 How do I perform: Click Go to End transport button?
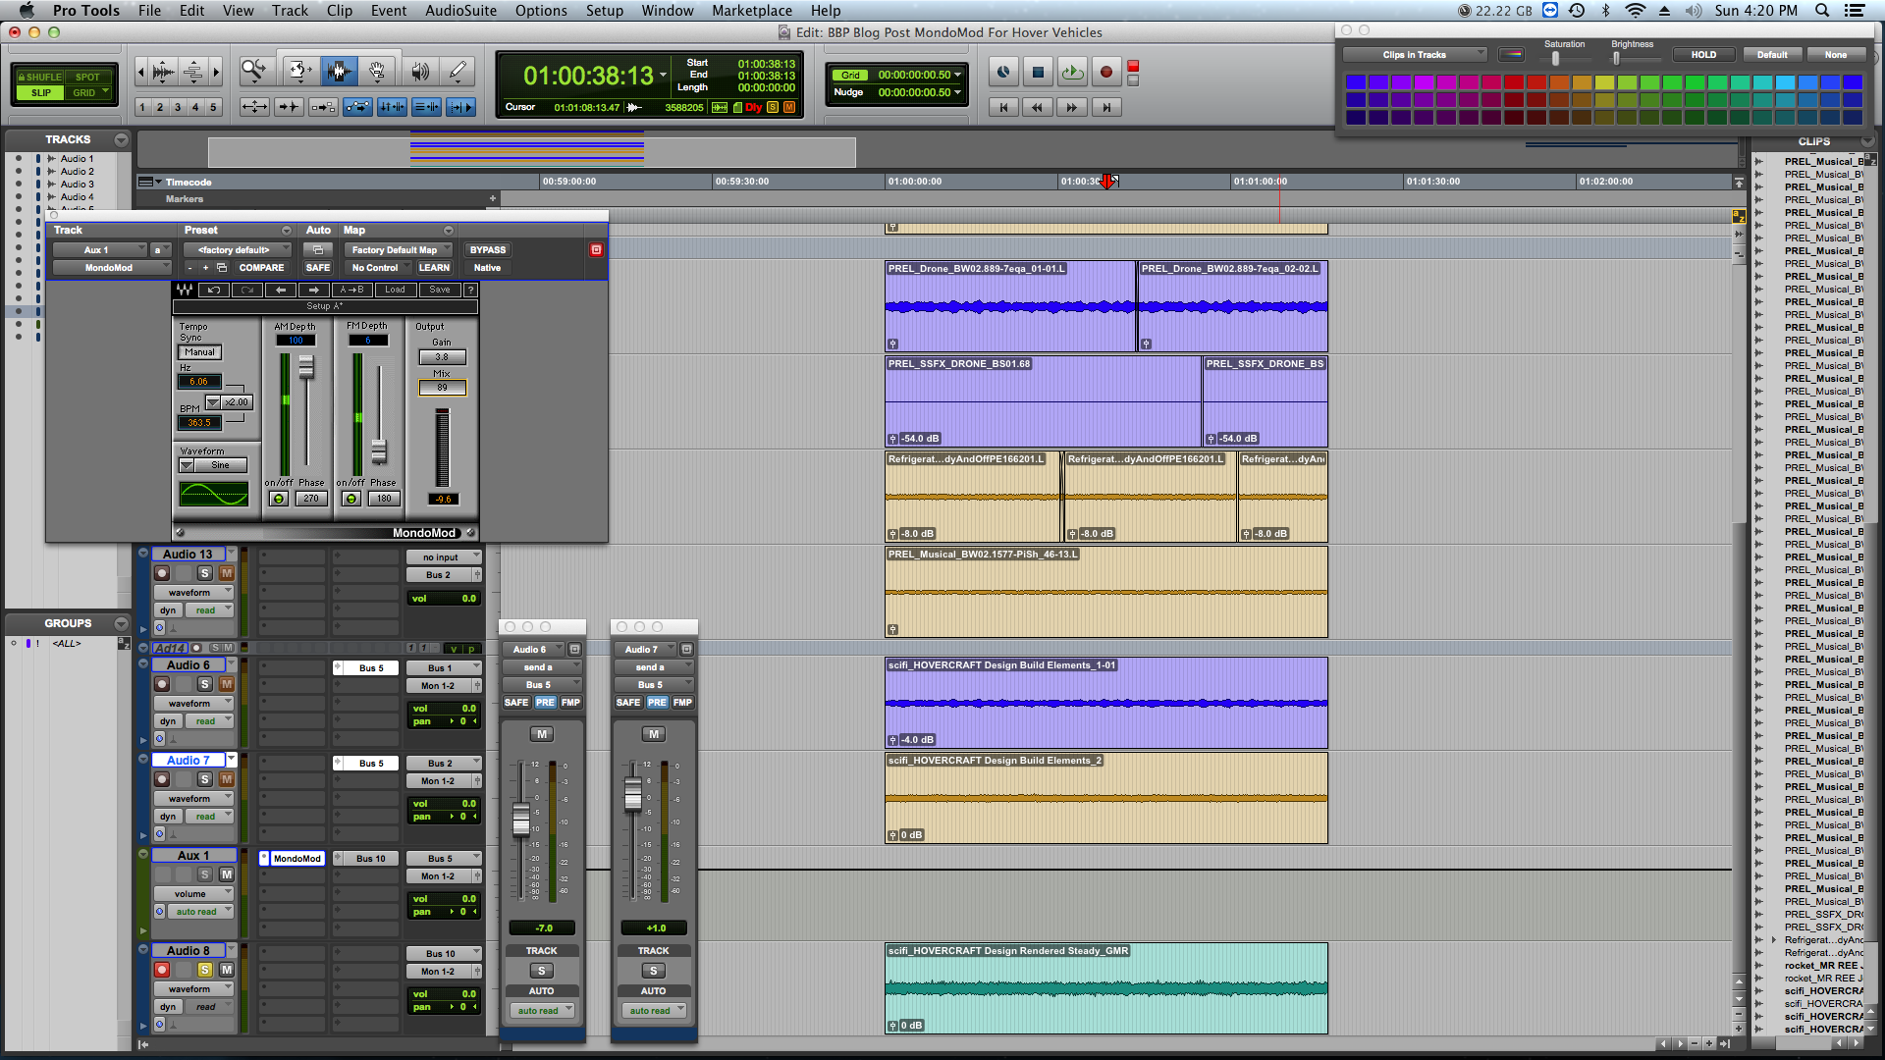pos(1106,108)
